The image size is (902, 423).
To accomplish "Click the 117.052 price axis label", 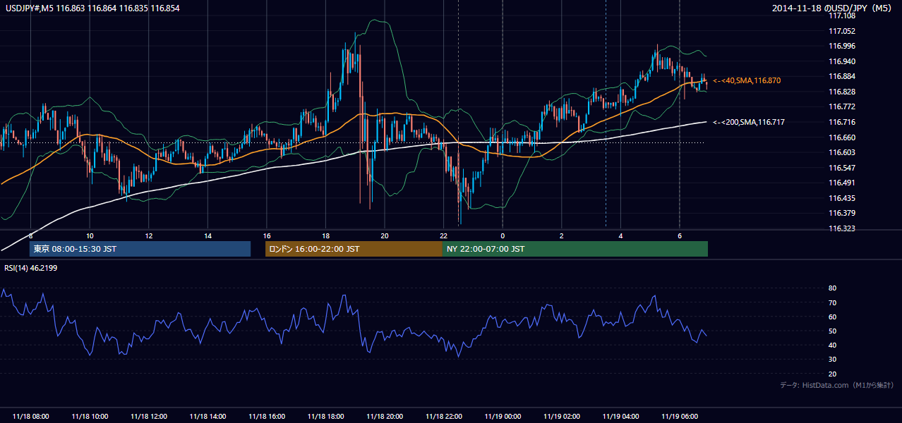I will click(841, 31).
